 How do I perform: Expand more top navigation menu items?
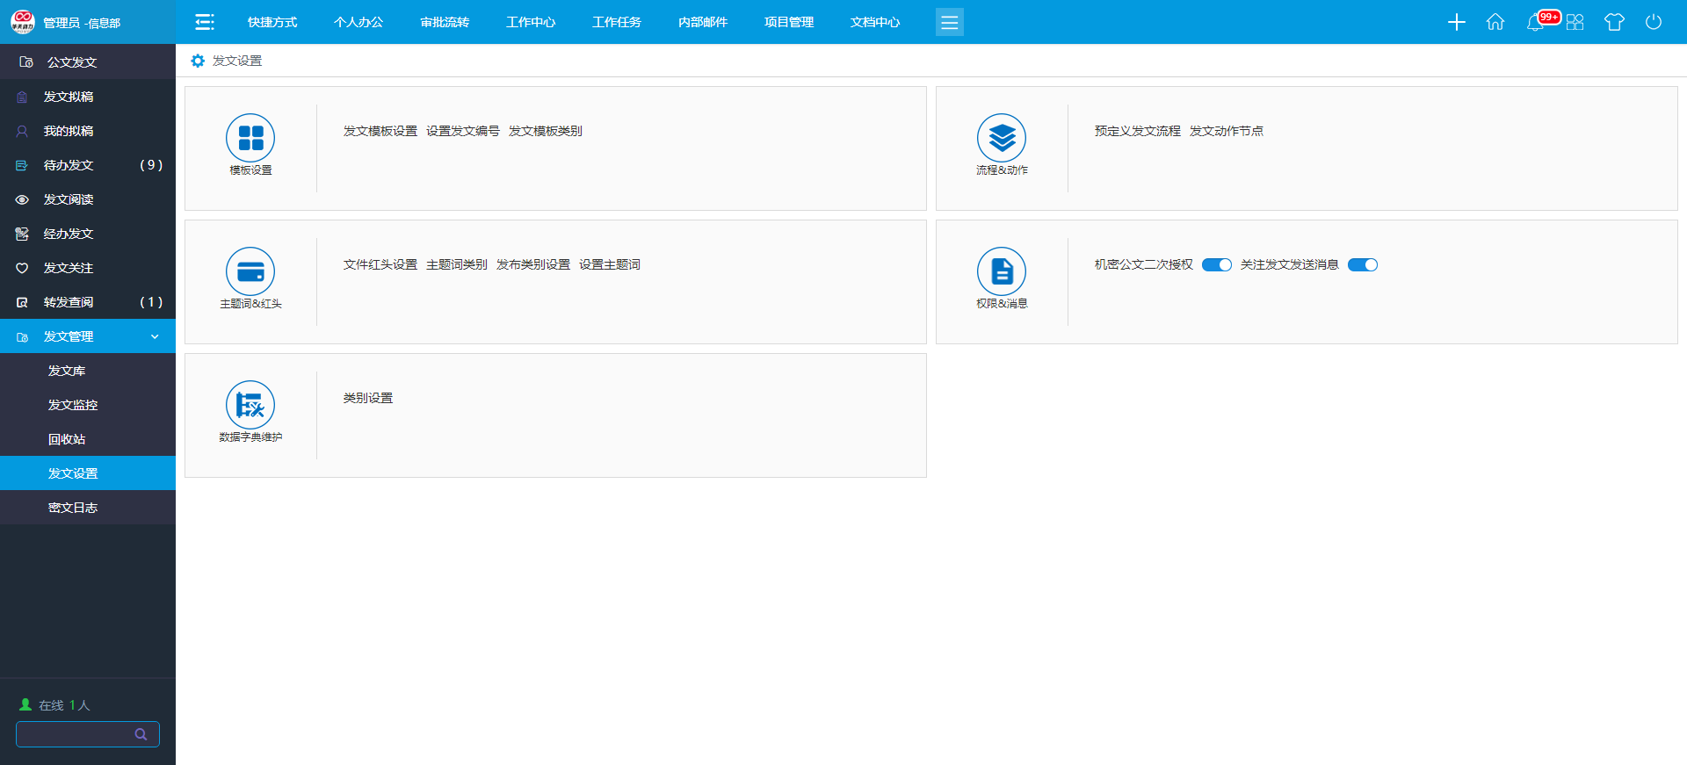pyautogui.click(x=949, y=22)
